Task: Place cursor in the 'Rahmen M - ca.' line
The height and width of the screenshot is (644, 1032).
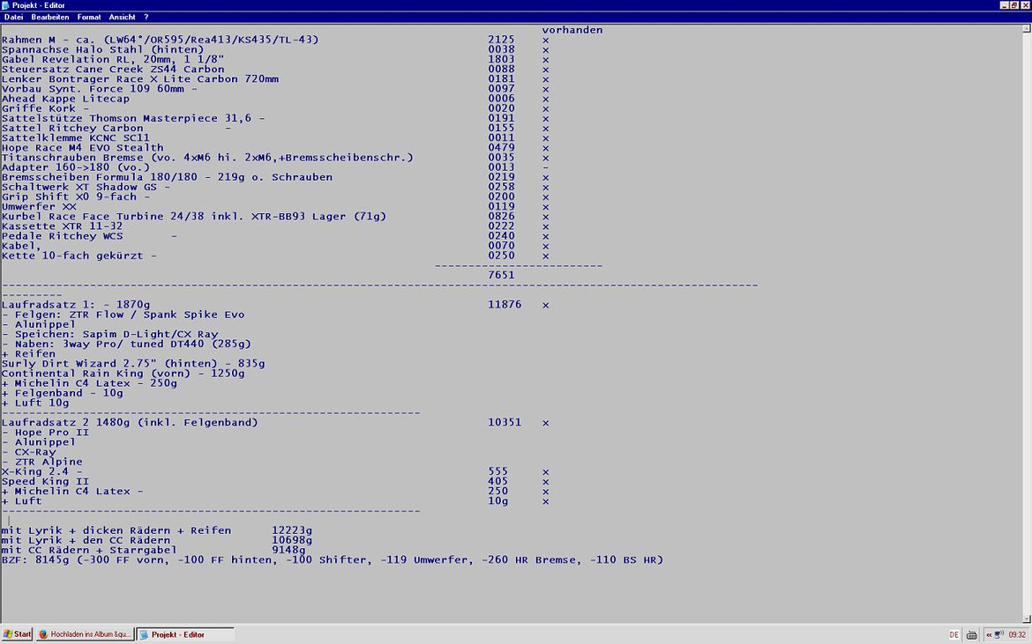Action: [x=160, y=41]
